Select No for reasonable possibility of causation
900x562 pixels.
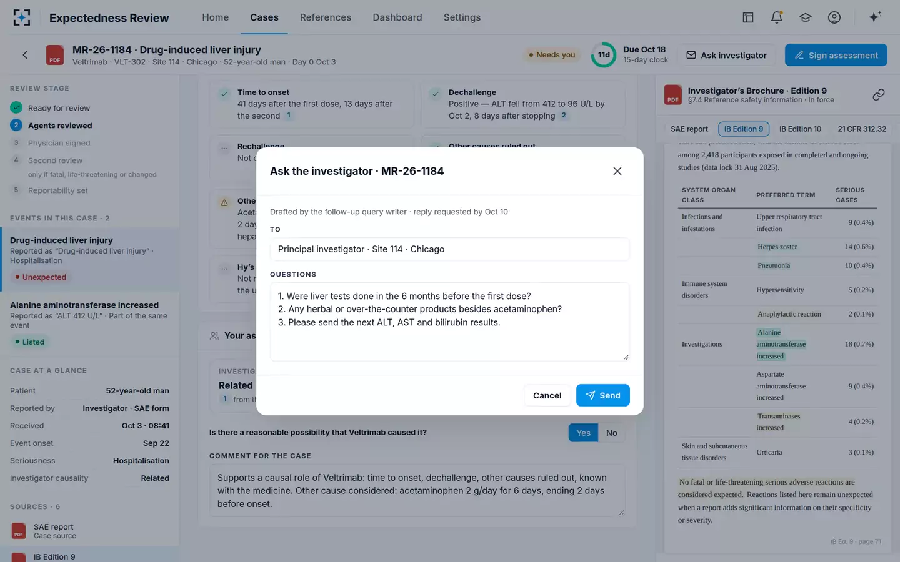click(x=612, y=433)
